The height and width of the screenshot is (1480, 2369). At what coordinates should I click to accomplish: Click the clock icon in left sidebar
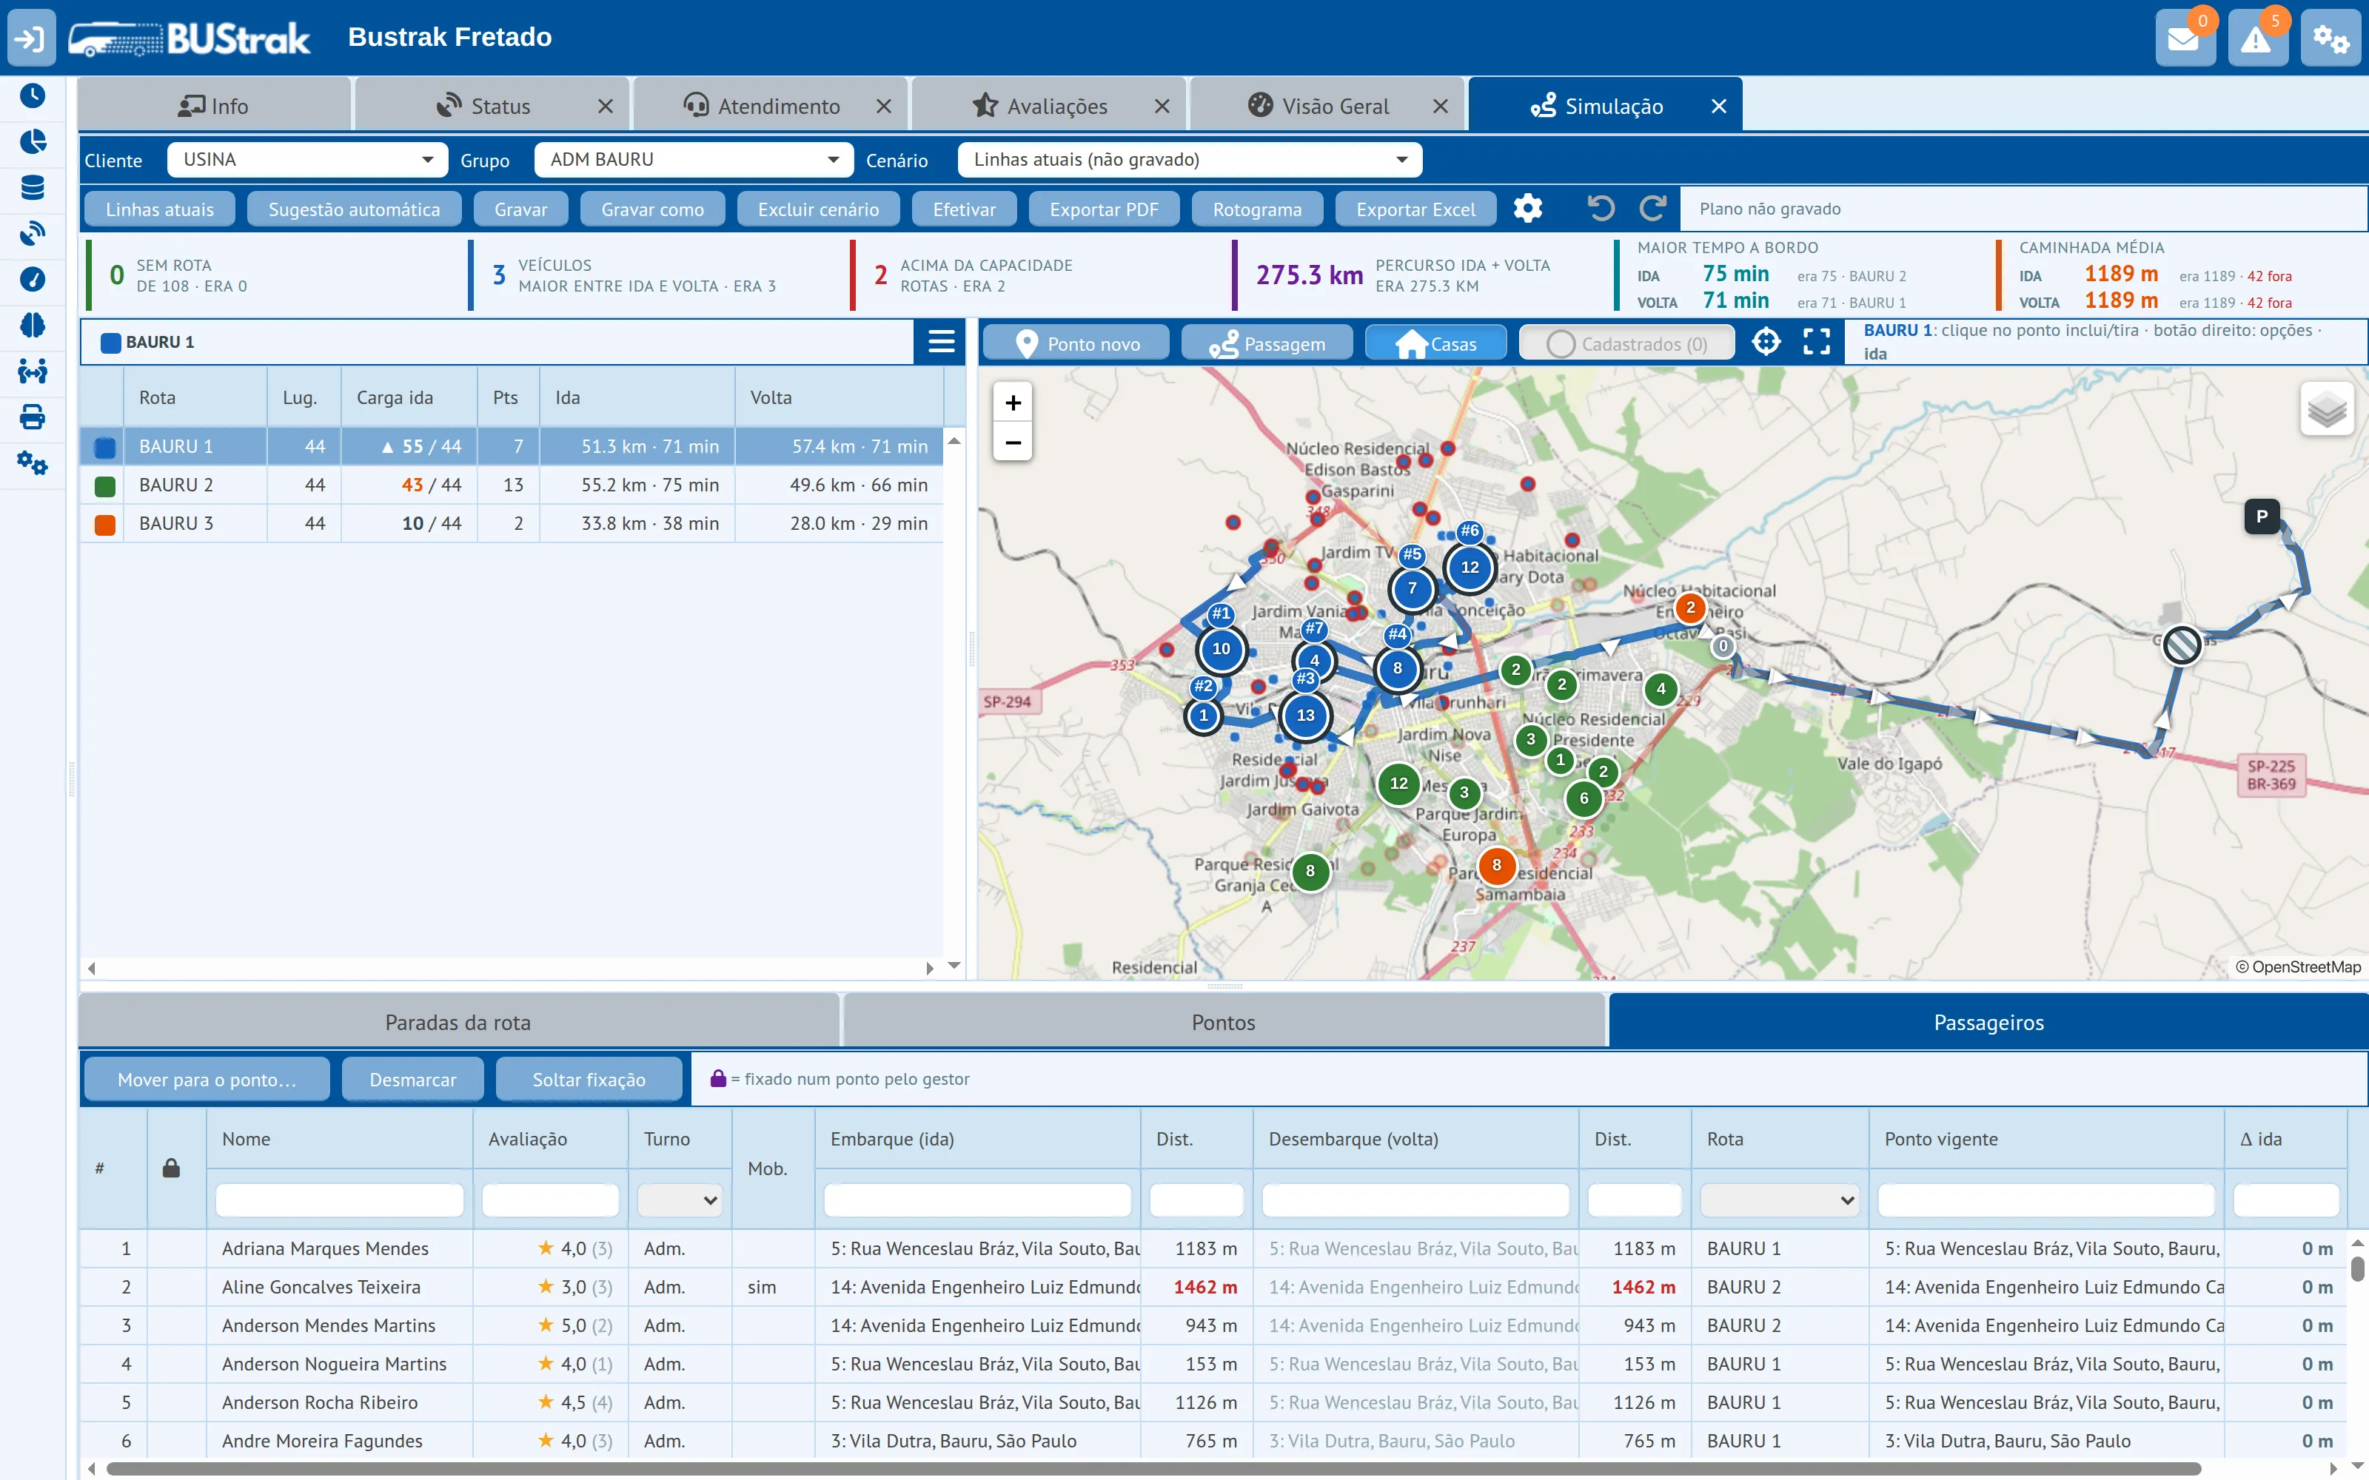click(33, 95)
